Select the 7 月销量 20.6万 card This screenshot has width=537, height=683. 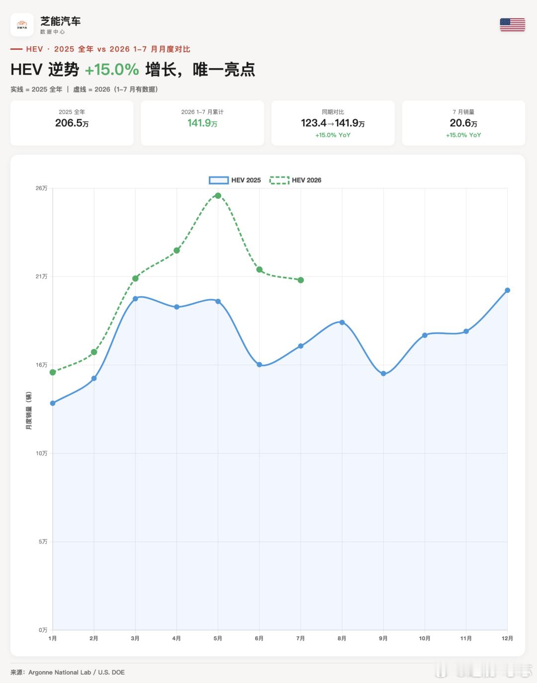(x=463, y=123)
